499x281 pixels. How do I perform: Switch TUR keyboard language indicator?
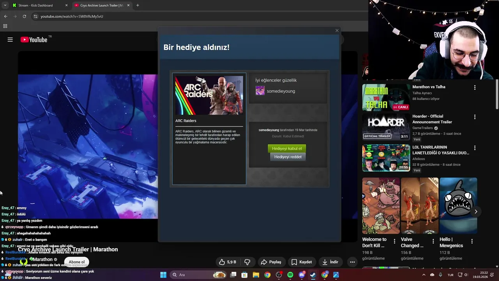pyautogui.click(x=450, y=275)
